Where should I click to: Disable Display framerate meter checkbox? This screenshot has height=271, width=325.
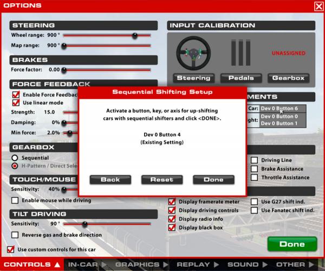[172, 201]
